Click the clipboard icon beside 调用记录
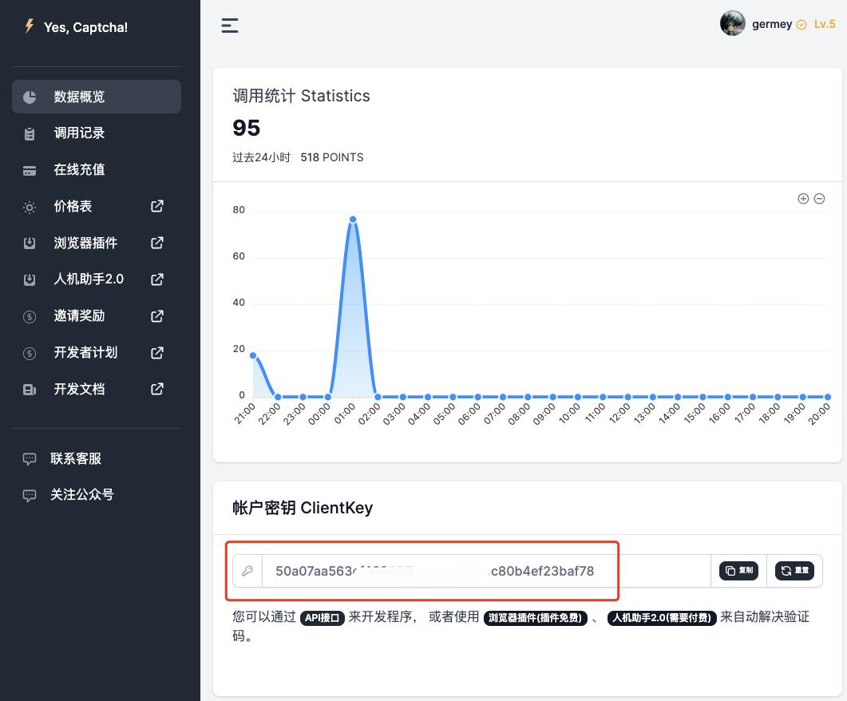 30,134
